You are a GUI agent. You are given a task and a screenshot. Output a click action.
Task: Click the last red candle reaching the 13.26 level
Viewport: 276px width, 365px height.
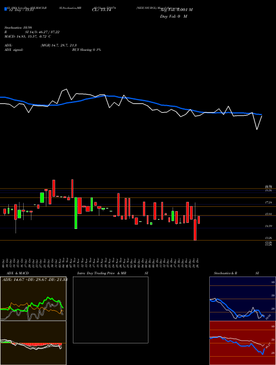click(195, 230)
